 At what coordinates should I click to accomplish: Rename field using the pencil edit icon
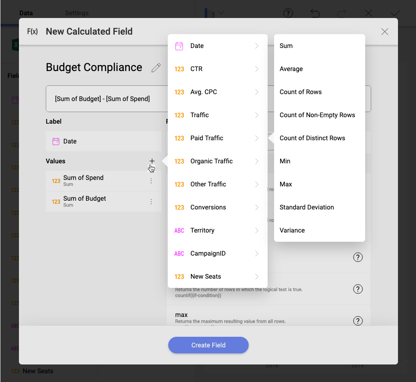tap(156, 67)
